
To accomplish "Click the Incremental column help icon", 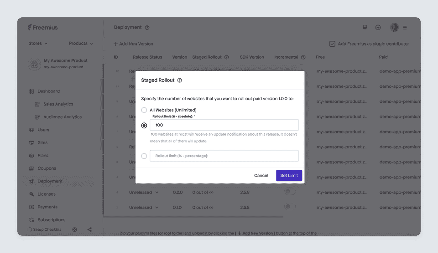I will point(303,57).
